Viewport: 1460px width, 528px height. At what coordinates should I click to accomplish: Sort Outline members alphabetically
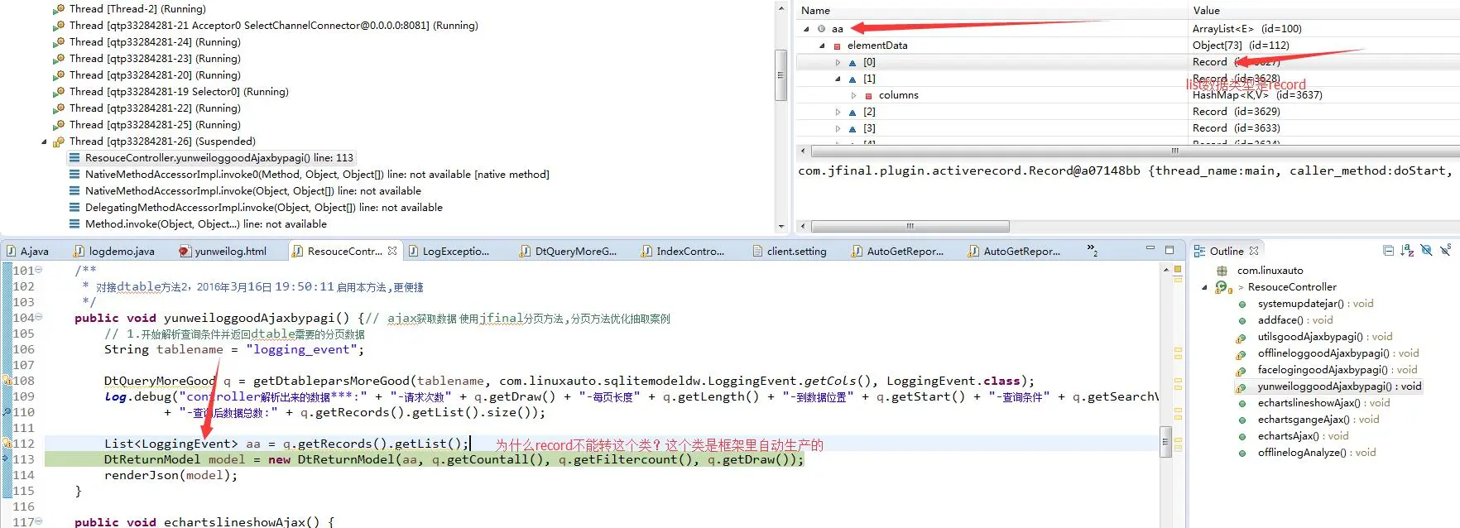tap(1407, 251)
